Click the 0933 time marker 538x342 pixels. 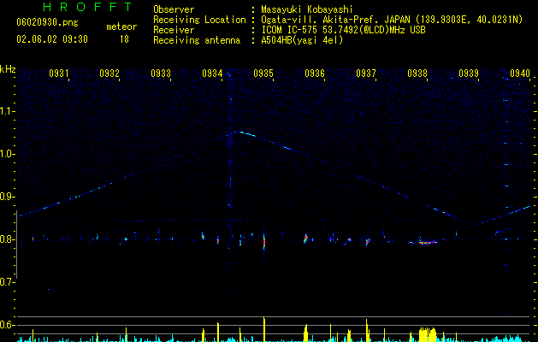pyautogui.click(x=161, y=73)
